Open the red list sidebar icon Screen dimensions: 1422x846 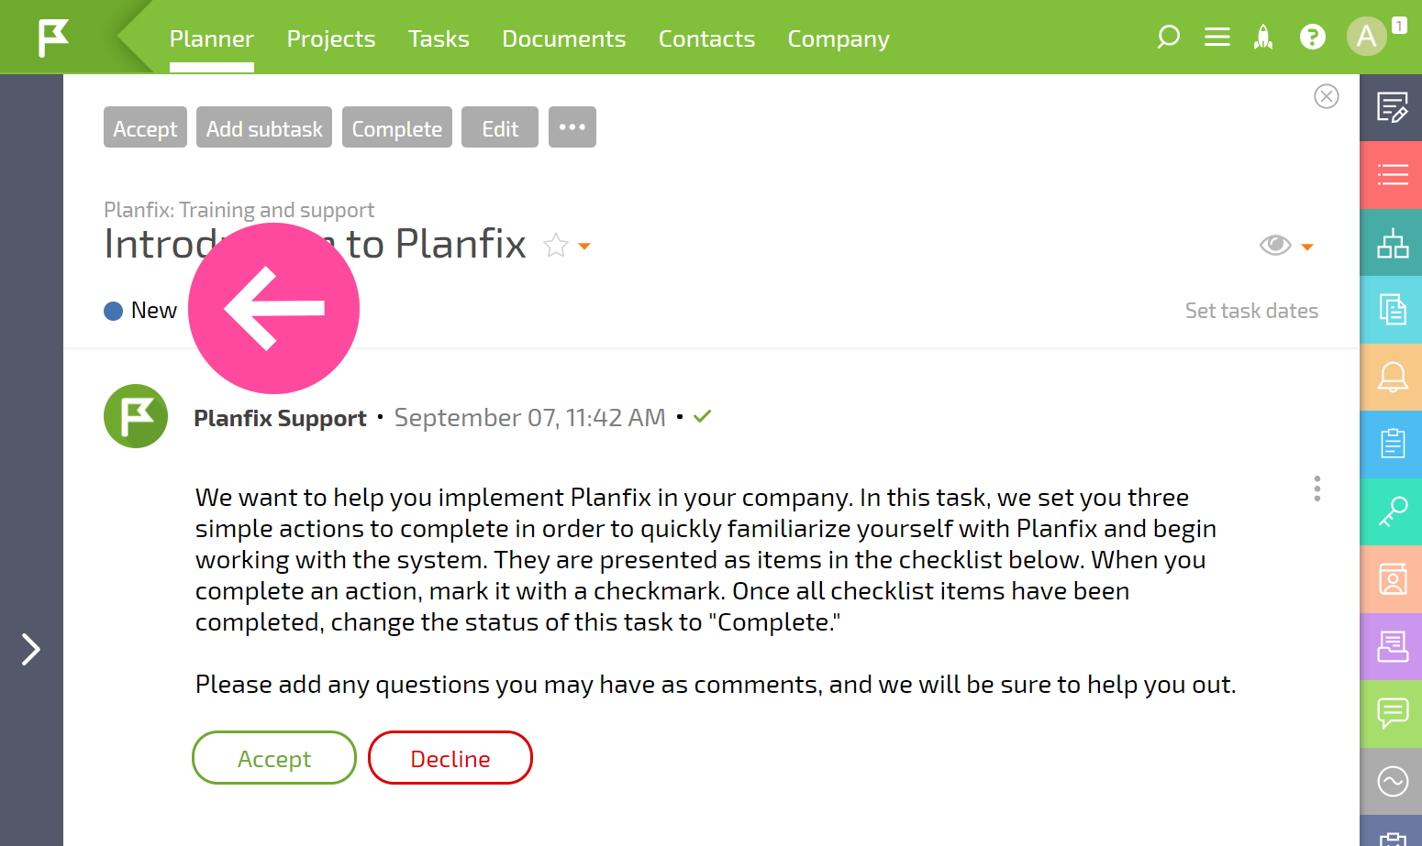coord(1392,175)
